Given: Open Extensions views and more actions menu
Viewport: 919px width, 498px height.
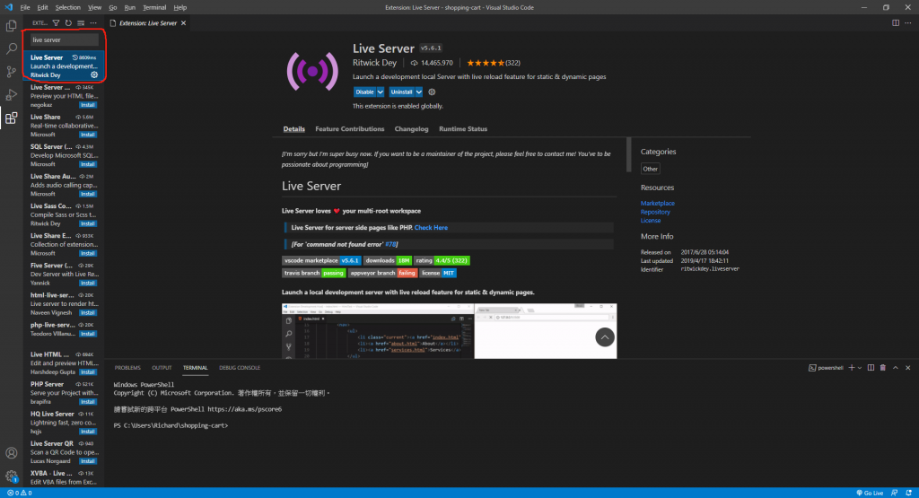Looking at the screenshot, I should (x=93, y=22).
